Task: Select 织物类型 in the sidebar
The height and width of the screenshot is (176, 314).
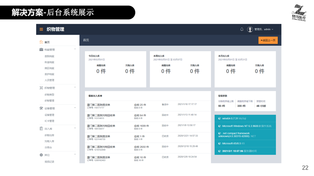Action: tap(49, 95)
